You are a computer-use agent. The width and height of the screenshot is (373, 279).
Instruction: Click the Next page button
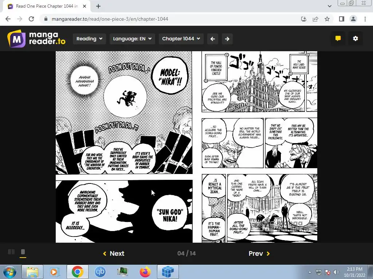coord(114,253)
